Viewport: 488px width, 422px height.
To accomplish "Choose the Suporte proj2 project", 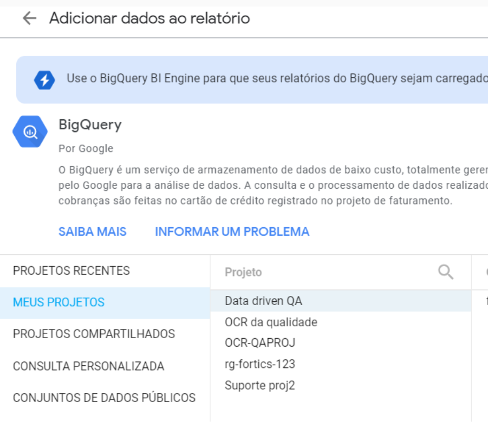I will [x=341, y=385].
